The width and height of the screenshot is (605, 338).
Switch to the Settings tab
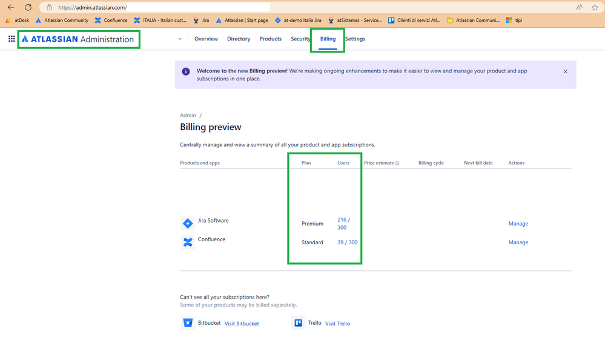click(355, 39)
